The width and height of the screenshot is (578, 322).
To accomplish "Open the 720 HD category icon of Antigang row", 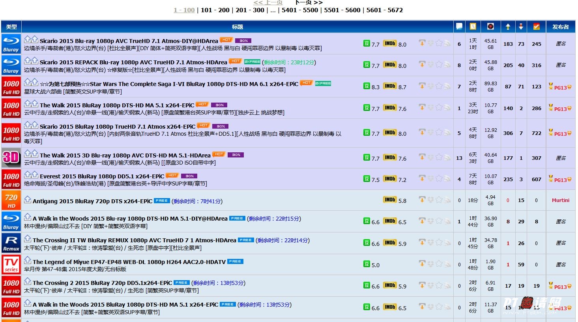I will [x=11, y=200].
